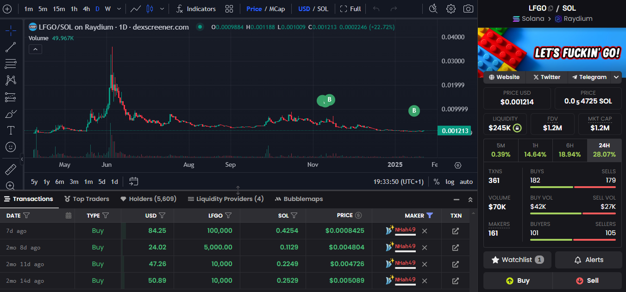The height and width of the screenshot is (292, 626).
Task: Expand more timeframe options dropdown
Action: (119, 9)
